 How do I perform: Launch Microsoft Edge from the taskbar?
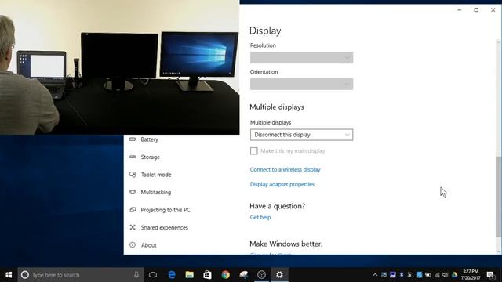tap(172, 275)
